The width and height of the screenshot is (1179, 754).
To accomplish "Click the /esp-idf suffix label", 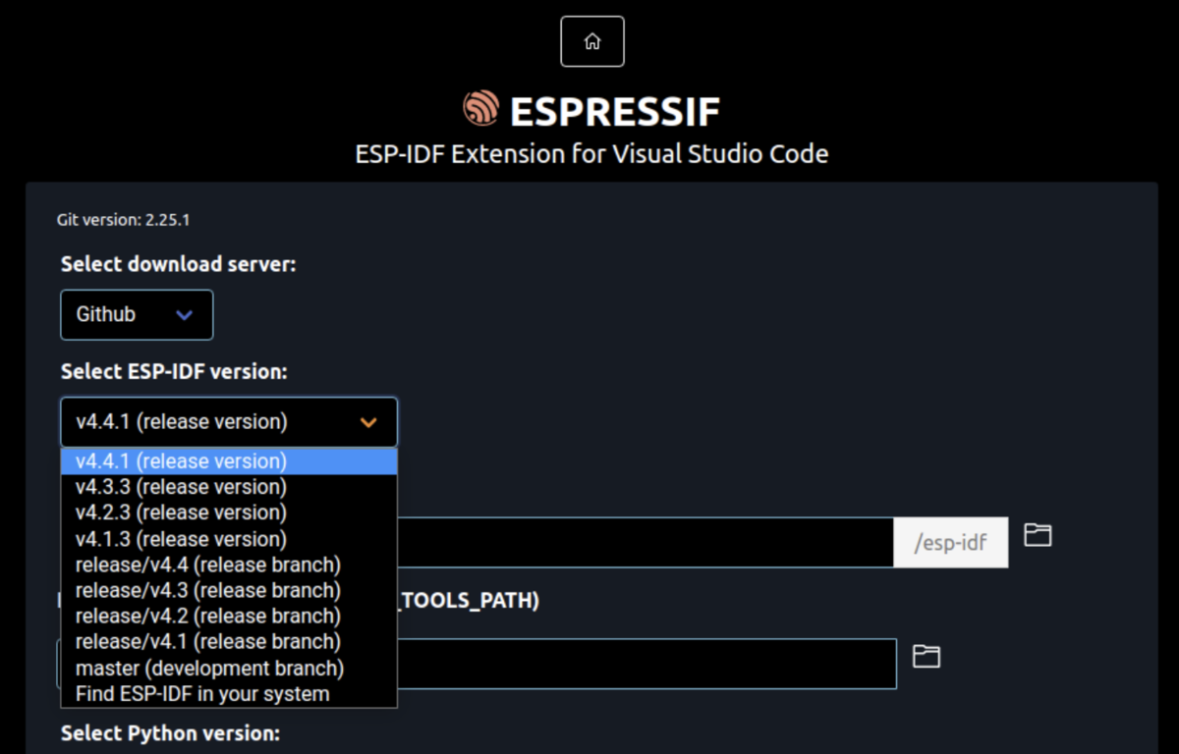I will [x=950, y=542].
